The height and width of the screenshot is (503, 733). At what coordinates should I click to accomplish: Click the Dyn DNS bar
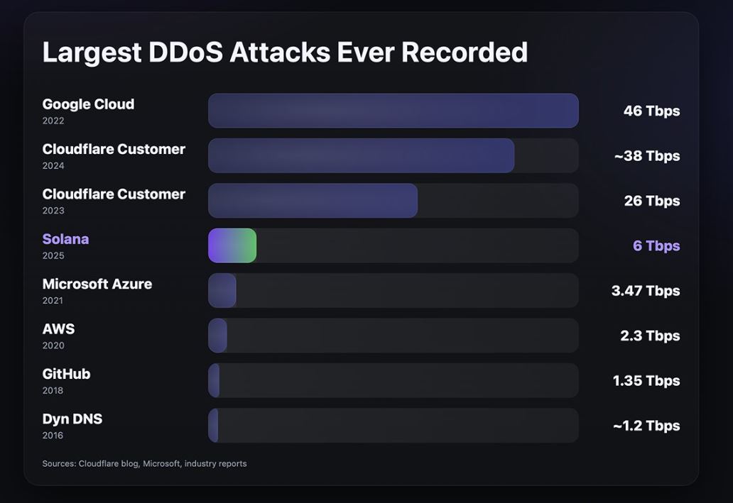point(213,425)
